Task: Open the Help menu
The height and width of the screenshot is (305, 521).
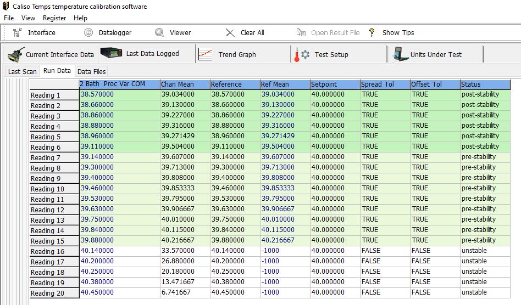Action: pyautogui.click(x=80, y=18)
